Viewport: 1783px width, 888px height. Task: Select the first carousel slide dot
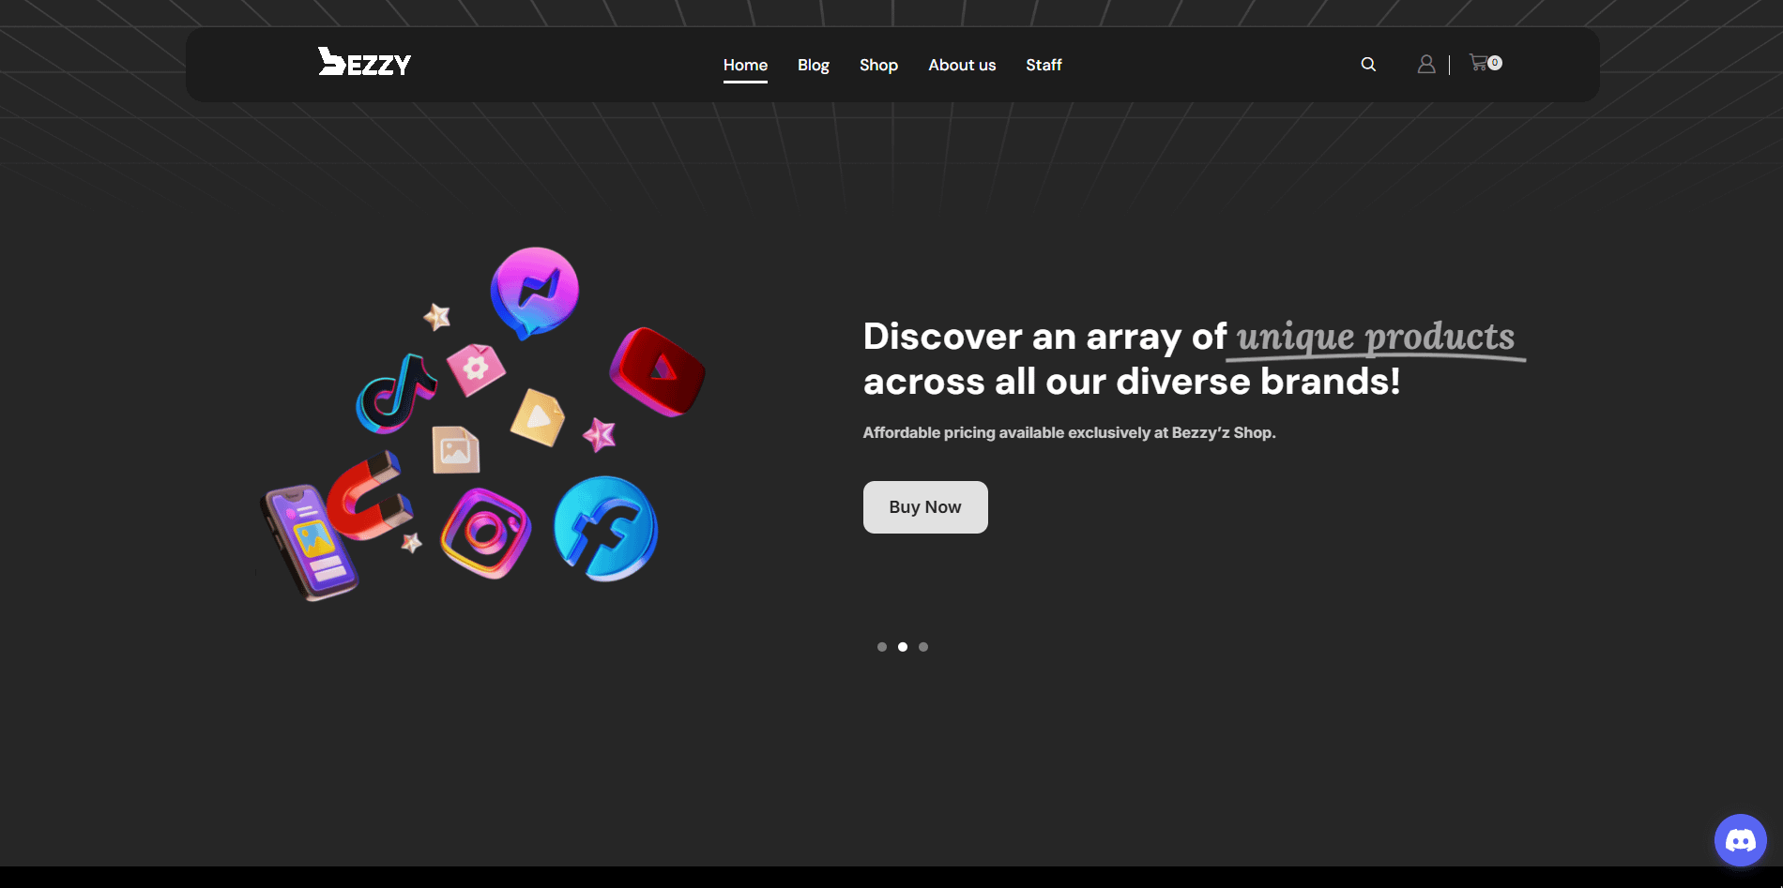click(x=882, y=647)
